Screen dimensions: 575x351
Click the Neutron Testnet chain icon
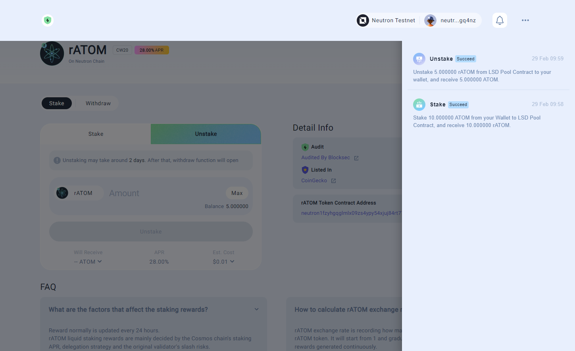point(363,20)
